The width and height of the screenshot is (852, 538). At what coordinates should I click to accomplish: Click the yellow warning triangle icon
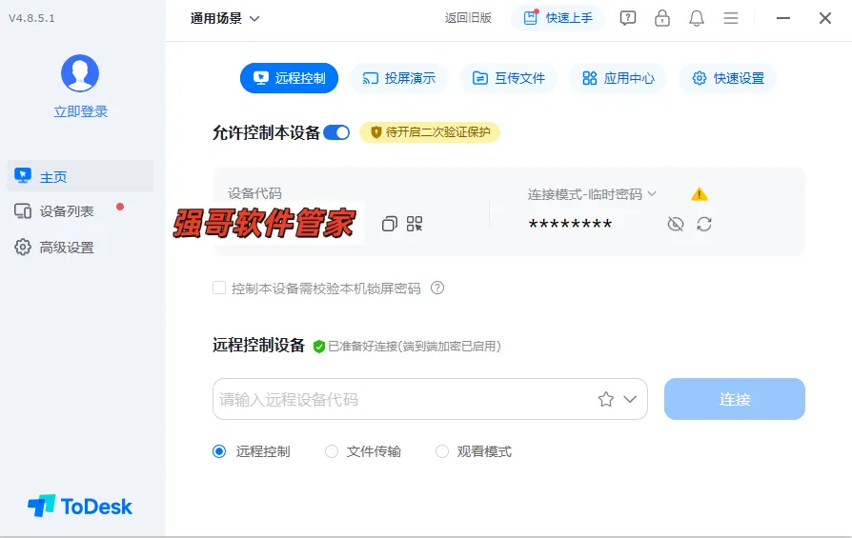(x=700, y=194)
